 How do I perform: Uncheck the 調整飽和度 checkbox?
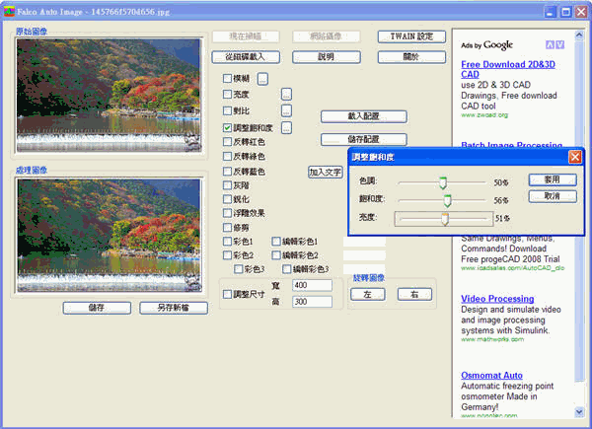[x=228, y=128]
